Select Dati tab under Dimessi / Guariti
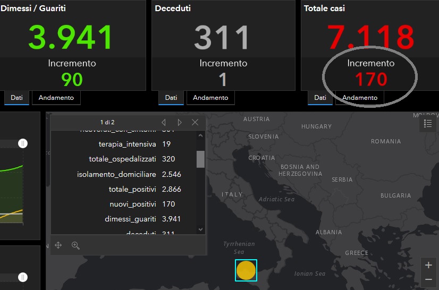 click(x=16, y=98)
